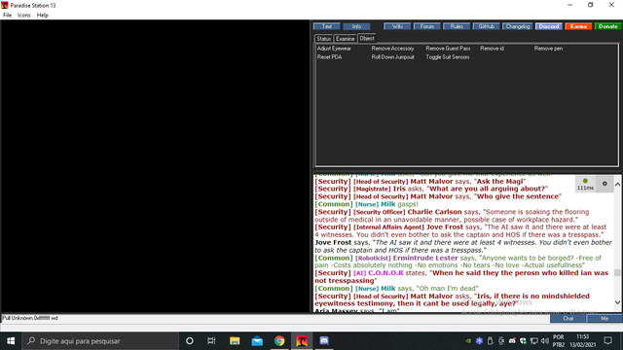Screen dimensions: 623x350
Task: Click the Roll Down Jumpsuit verb
Action: 392,57
